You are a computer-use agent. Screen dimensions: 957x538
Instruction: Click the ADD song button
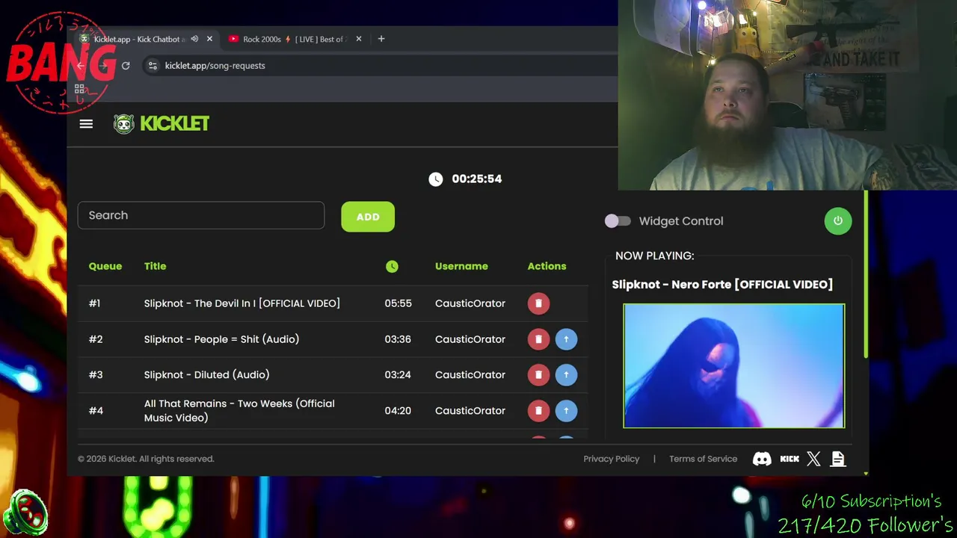coord(368,217)
